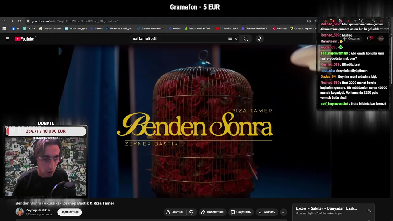The width and height of the screenshot is (393, 221).
Task: Dislike the video
Action: 191,212
